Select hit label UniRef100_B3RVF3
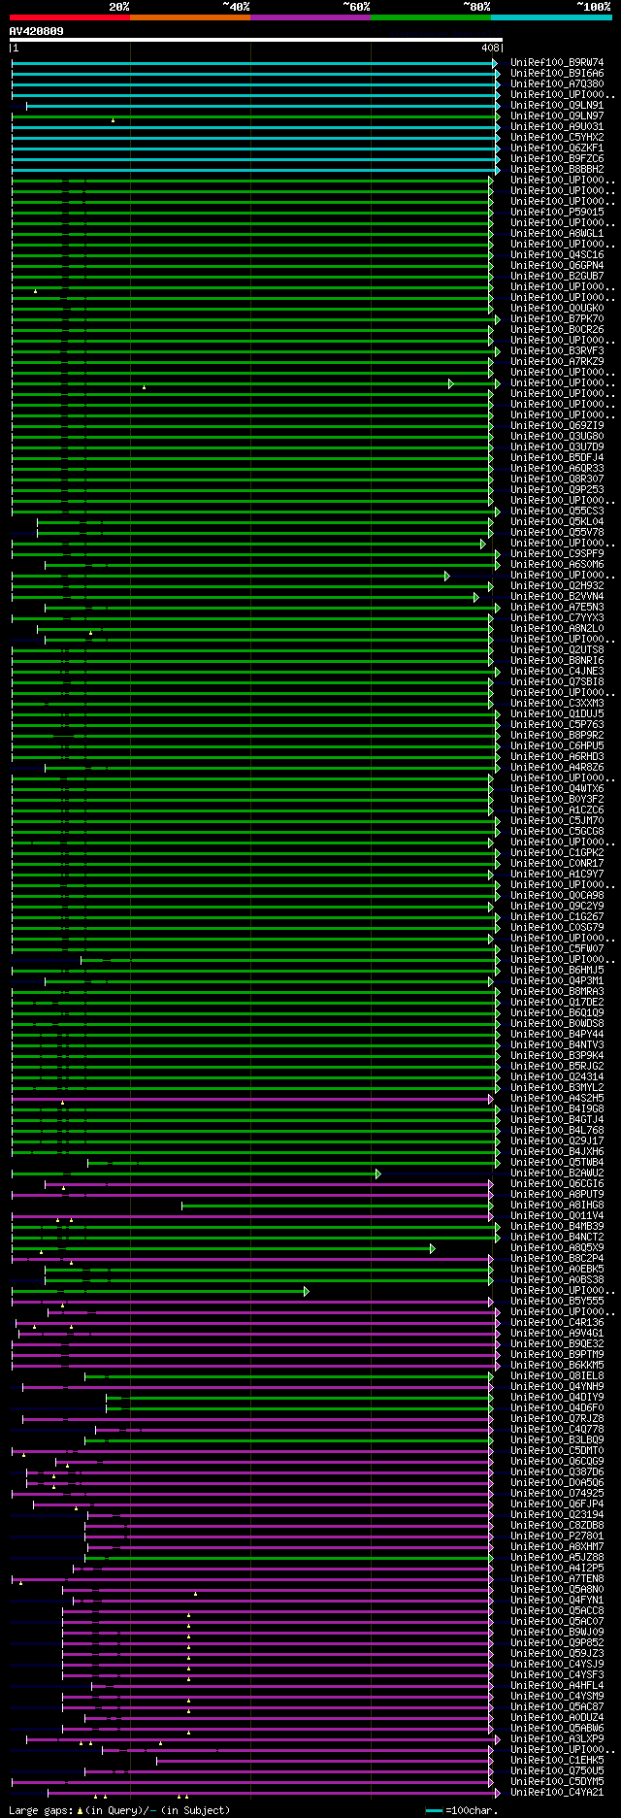 (x=557, y=351)
